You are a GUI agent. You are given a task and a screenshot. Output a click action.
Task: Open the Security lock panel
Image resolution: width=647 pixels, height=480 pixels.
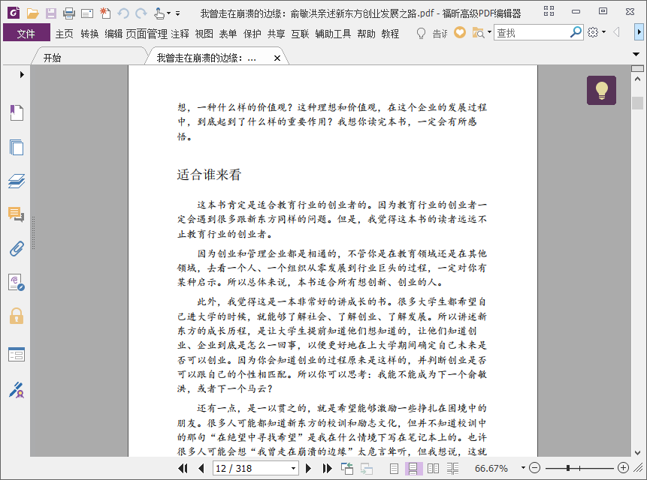[x=17, y=316]
